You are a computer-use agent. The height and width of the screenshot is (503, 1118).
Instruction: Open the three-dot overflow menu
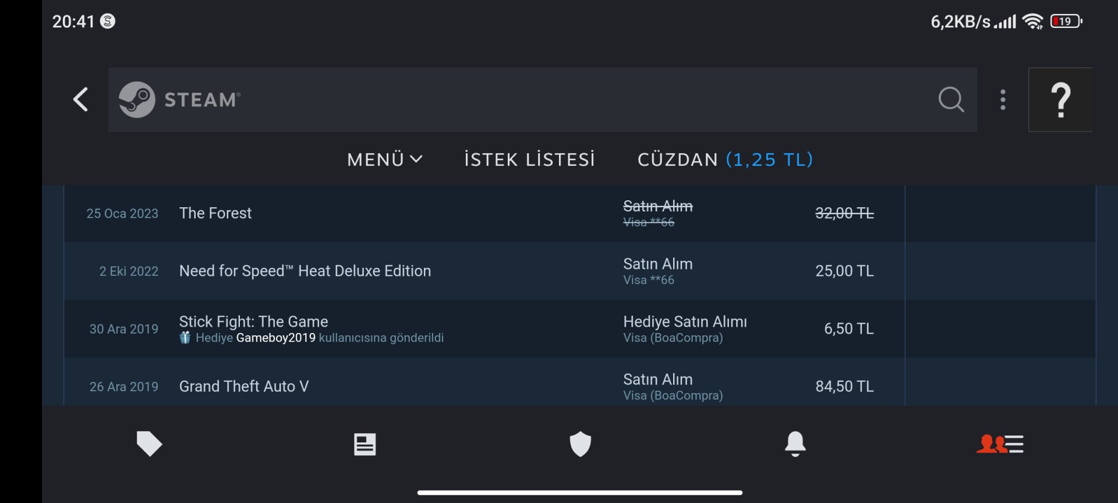click(x=1003, y=100)
